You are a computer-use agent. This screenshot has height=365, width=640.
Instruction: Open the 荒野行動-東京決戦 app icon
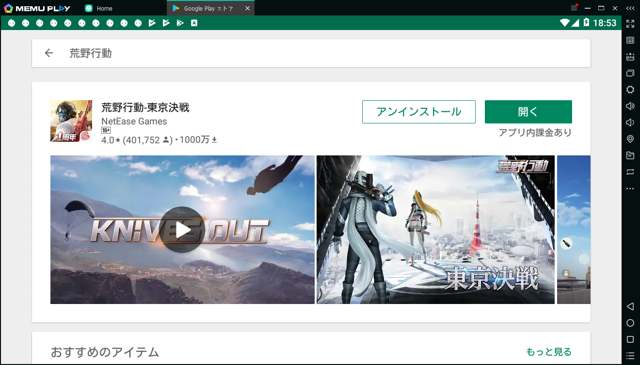[71, 121]
